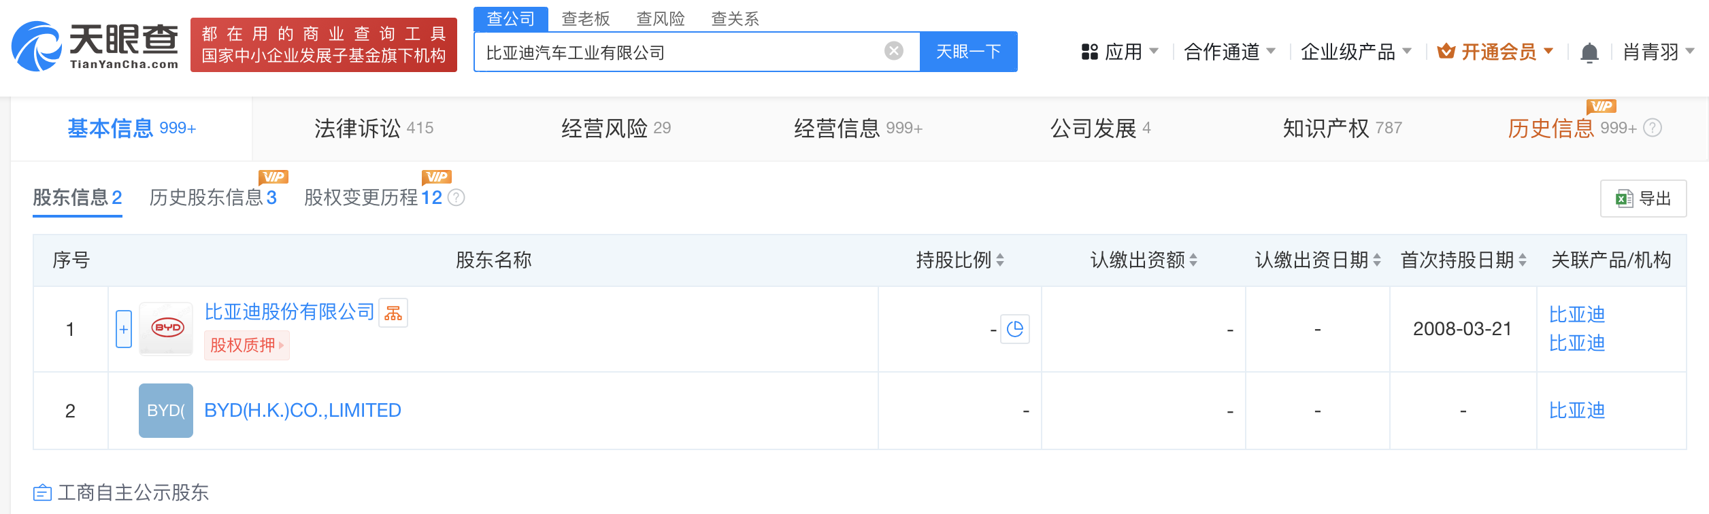Click the 天眼一下 search button

click(968, 52)
